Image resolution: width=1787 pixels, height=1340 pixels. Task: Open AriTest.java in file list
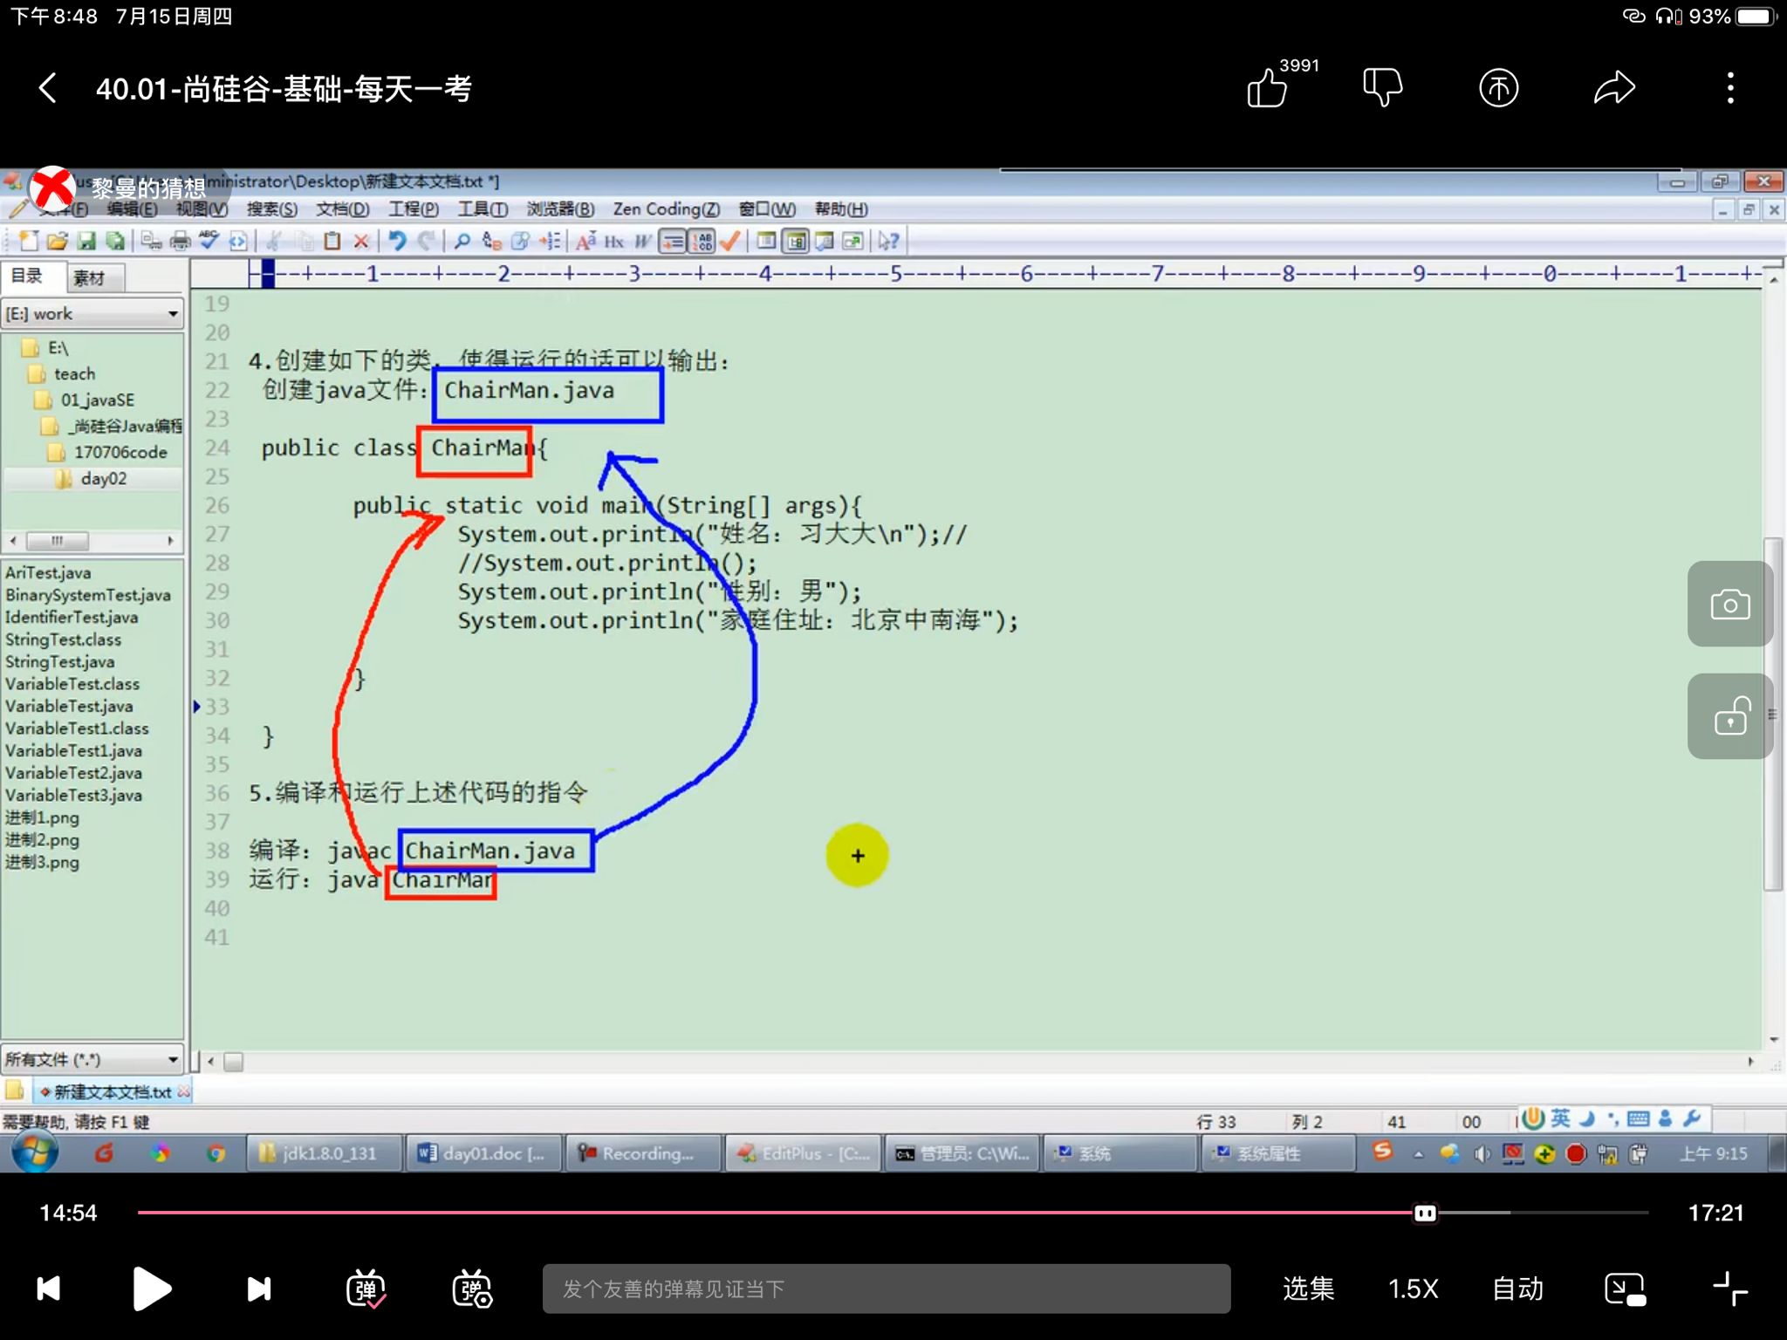[x=48, y=573]
